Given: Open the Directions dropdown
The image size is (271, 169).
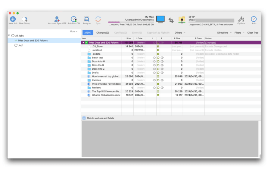Looking at the screenshot, I should click(224, 33).
